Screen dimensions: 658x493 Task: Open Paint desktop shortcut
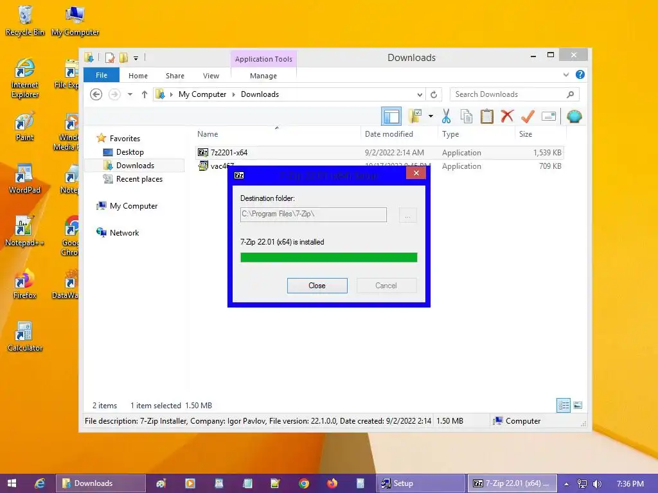(x=24, y=126)
